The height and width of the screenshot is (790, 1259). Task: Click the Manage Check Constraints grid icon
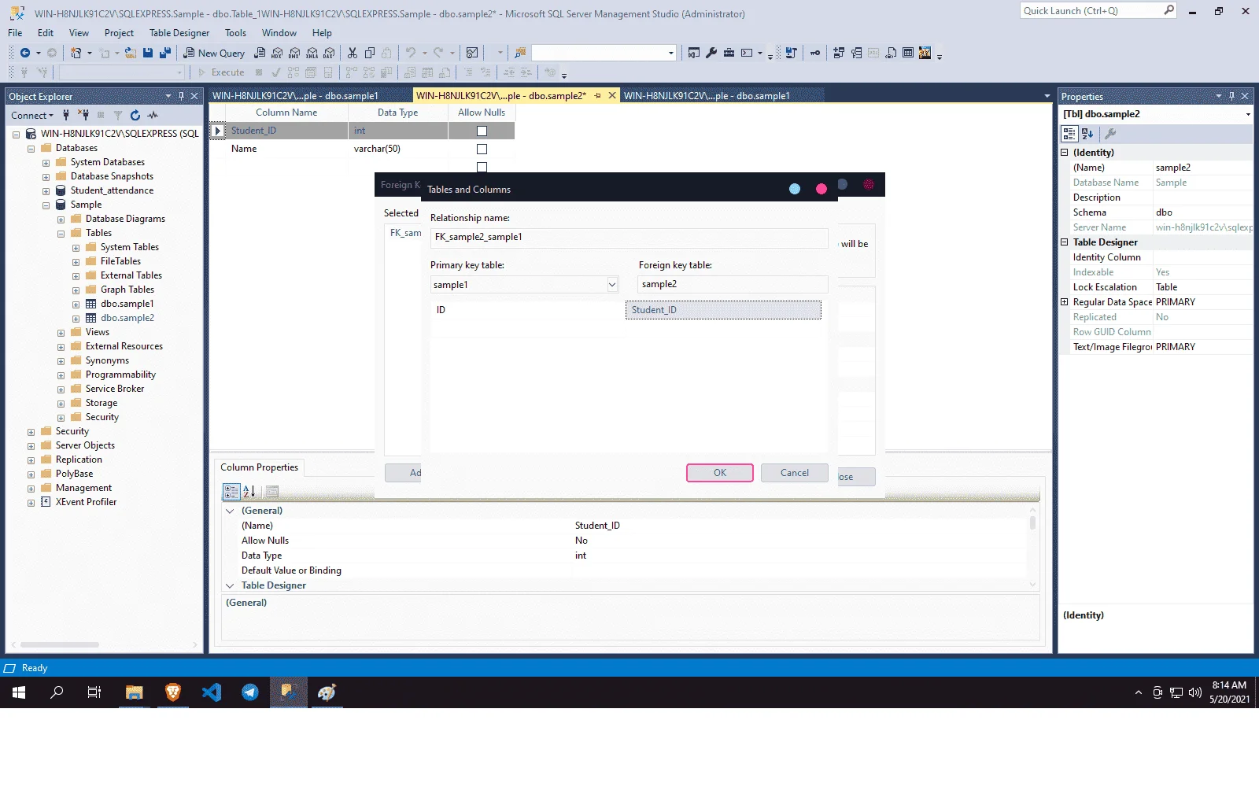(908, 53)
